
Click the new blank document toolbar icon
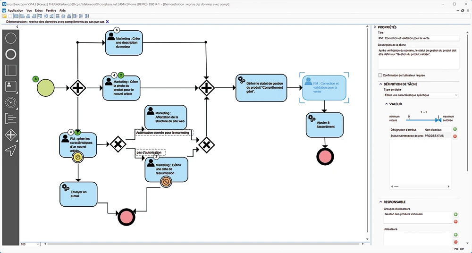(10, 16)
